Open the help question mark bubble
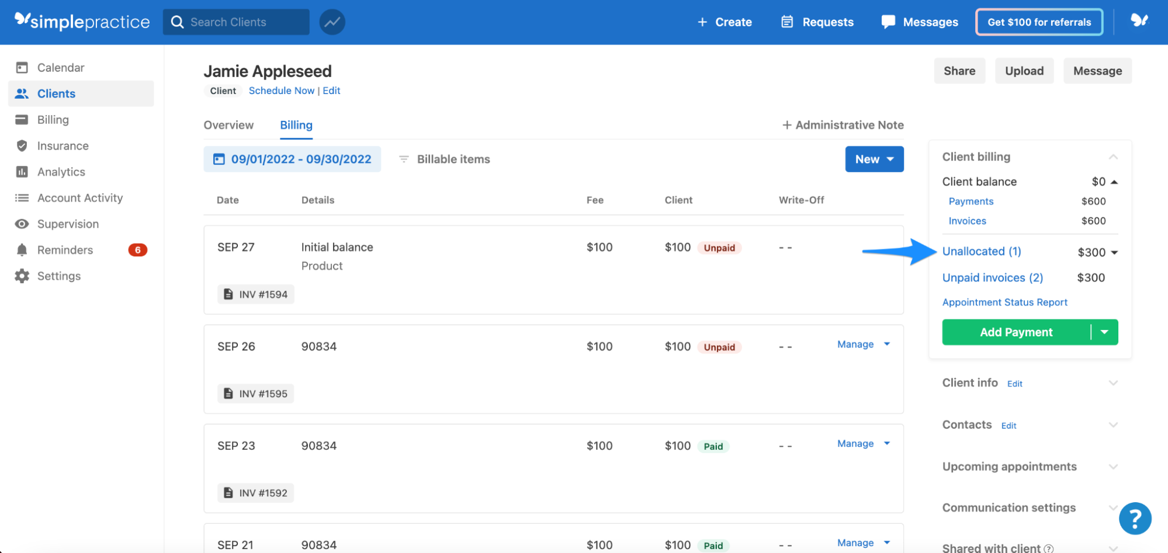The image size is (1168, 553). [x=1135, y=518]
